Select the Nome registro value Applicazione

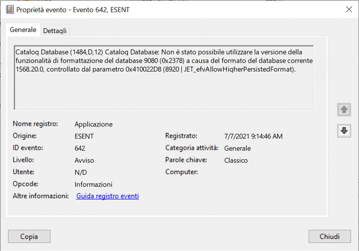tap(93, 124)
